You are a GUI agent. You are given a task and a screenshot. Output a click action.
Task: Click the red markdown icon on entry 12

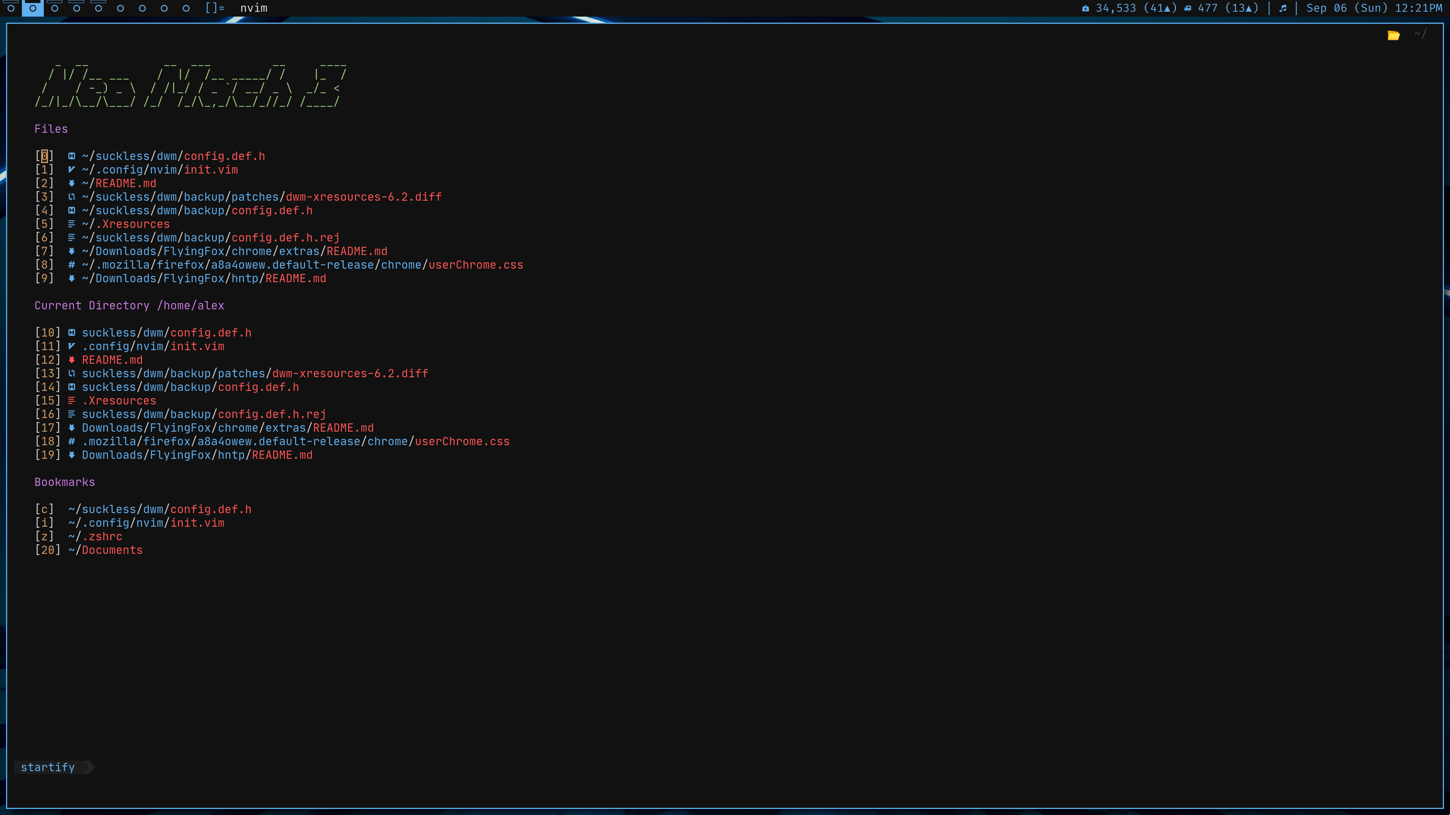click(71, 360)
